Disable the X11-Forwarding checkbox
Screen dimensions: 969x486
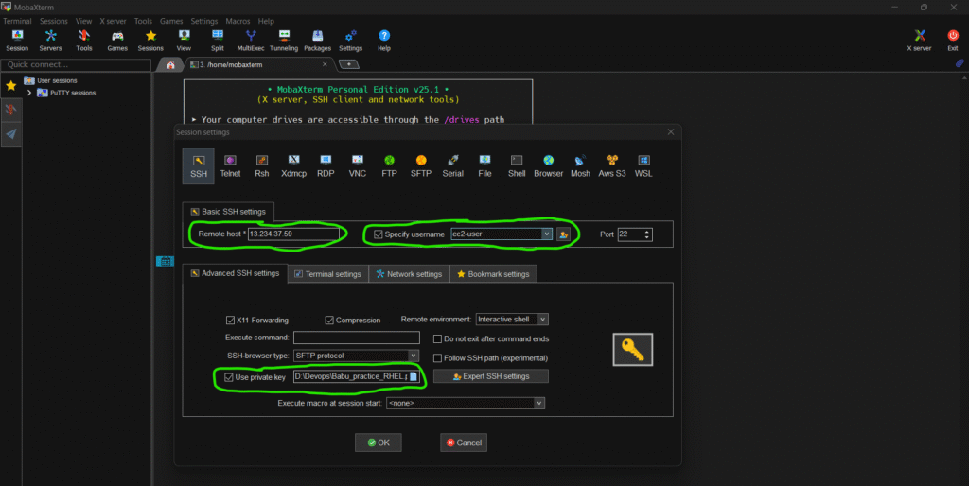pyautogui.click(x=231, y=320)
